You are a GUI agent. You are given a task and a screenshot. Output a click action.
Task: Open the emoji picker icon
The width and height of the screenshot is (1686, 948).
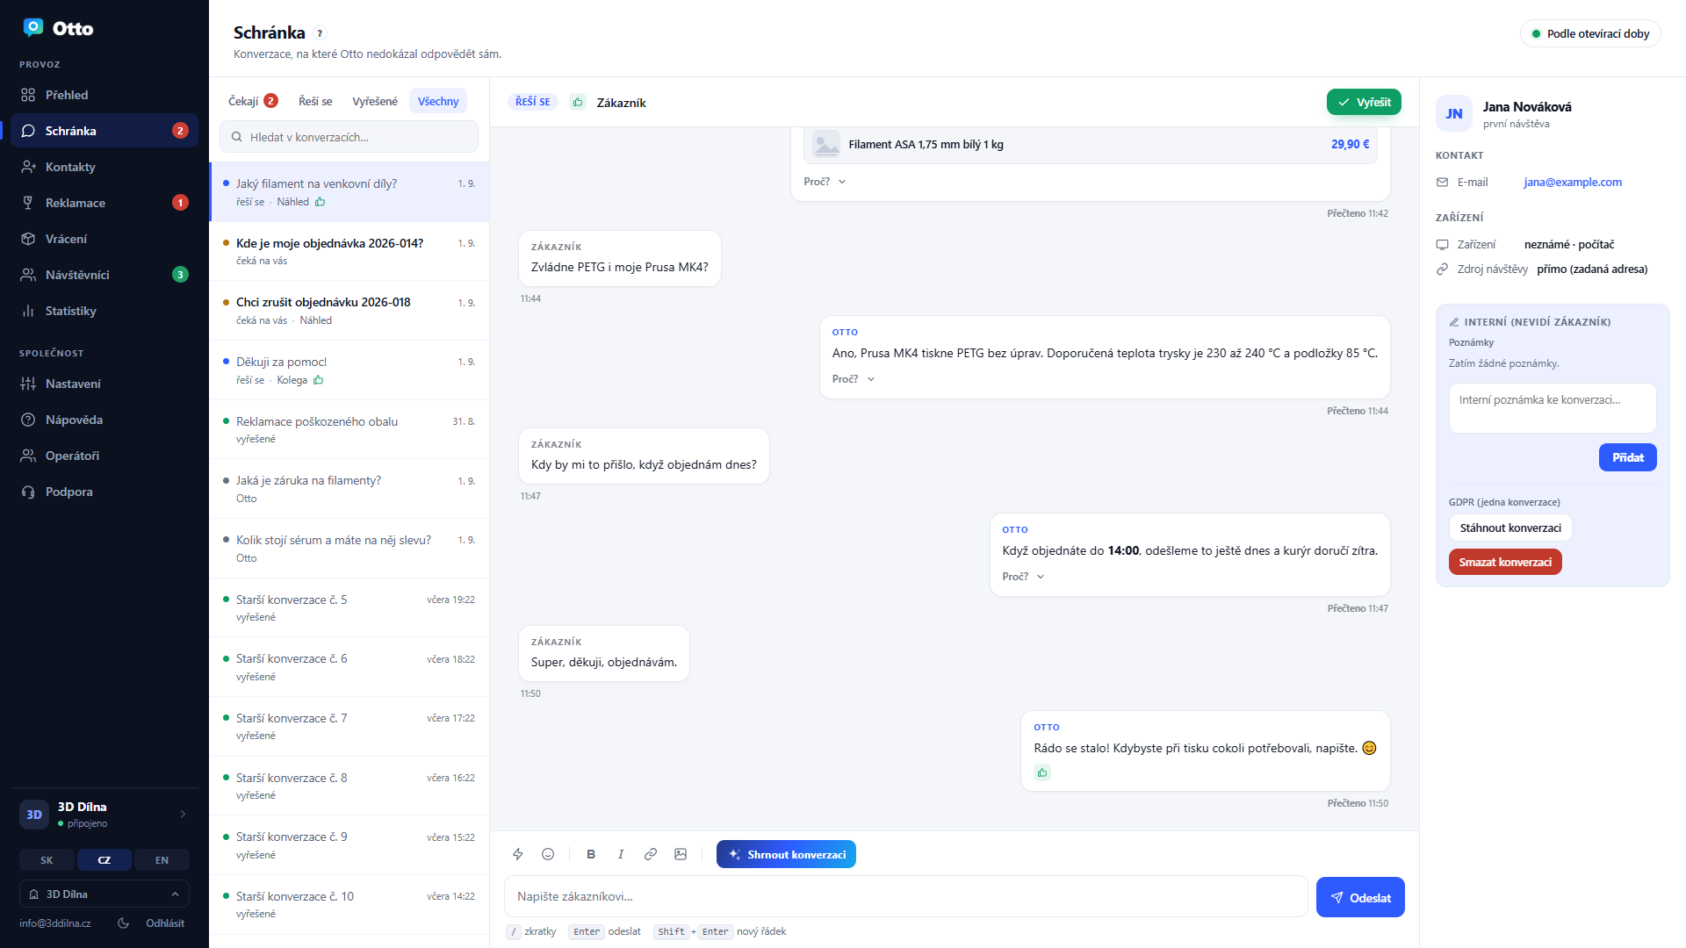tap(548, 854)
